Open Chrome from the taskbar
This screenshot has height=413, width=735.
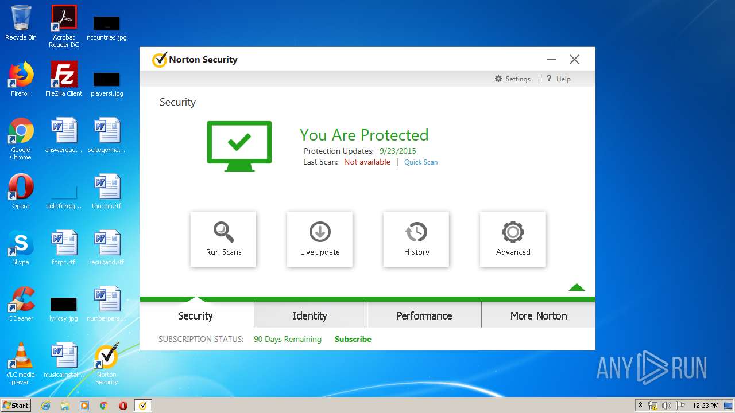tap(103, 406)
